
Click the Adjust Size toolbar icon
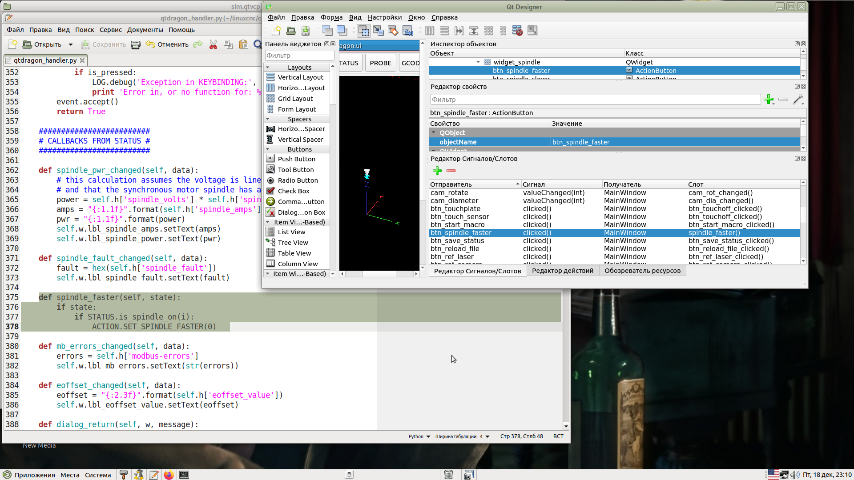532,31
